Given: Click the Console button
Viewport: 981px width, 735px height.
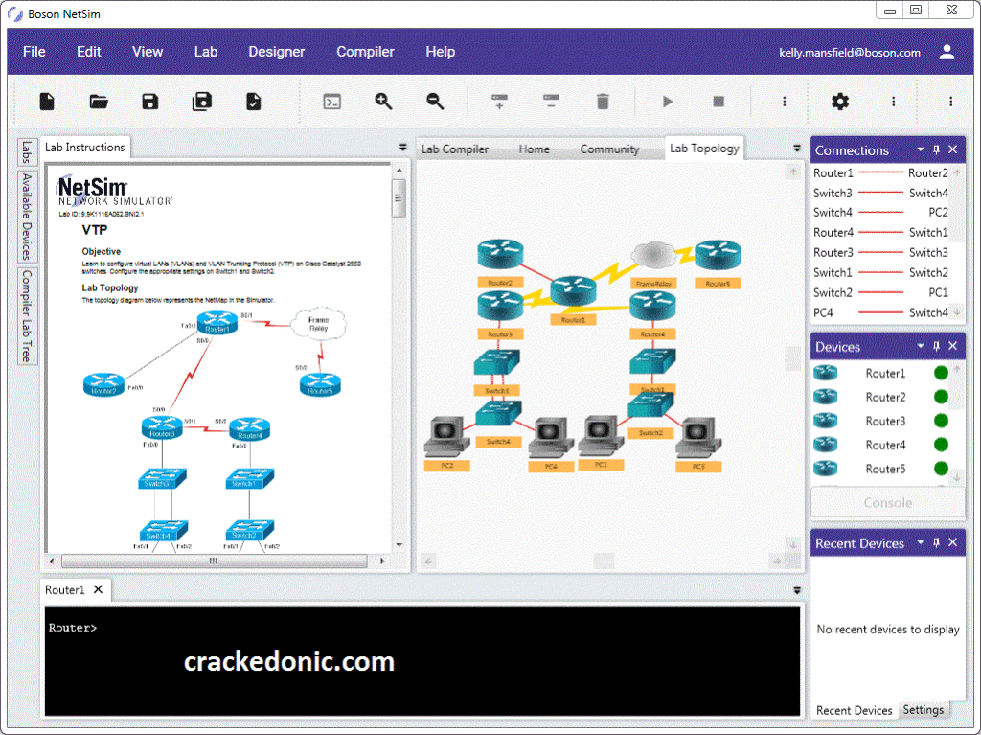Looking at the screenshot, I should click(x=888, y=503).
